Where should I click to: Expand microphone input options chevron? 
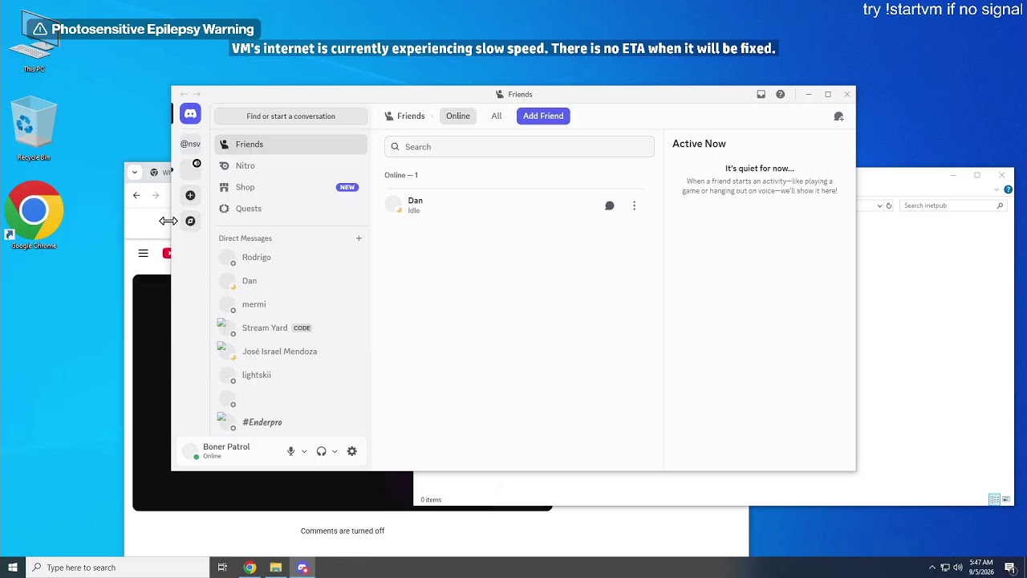pos(304,451)
